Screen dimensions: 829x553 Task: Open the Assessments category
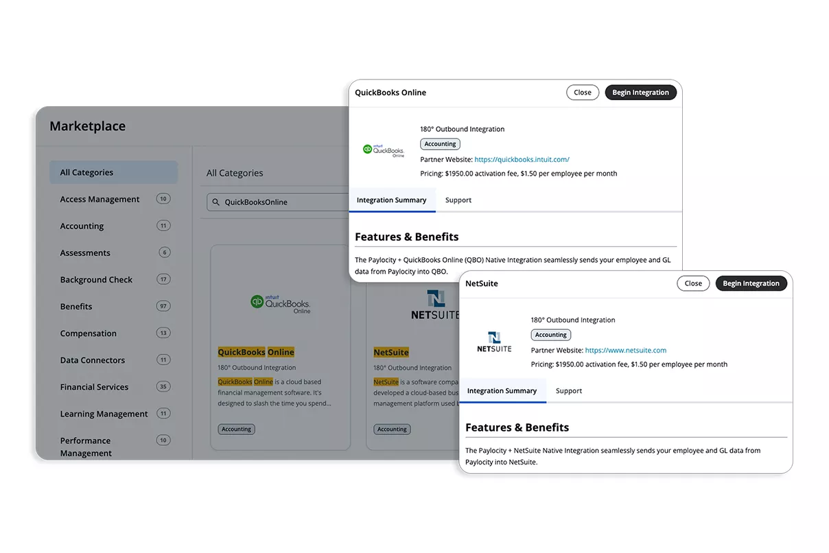click(x=85, y=252)
